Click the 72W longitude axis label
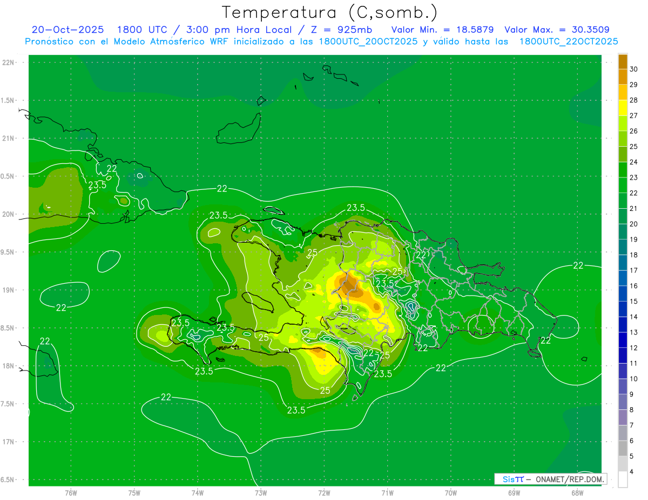648x500 pixels. (x=324, y=493)
